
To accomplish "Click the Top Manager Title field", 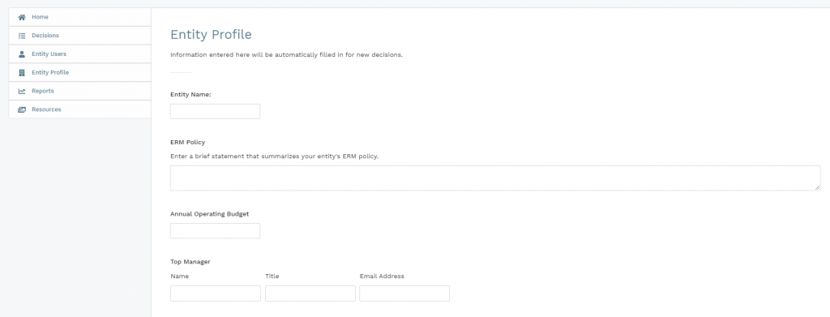I will tap(310, 293).
